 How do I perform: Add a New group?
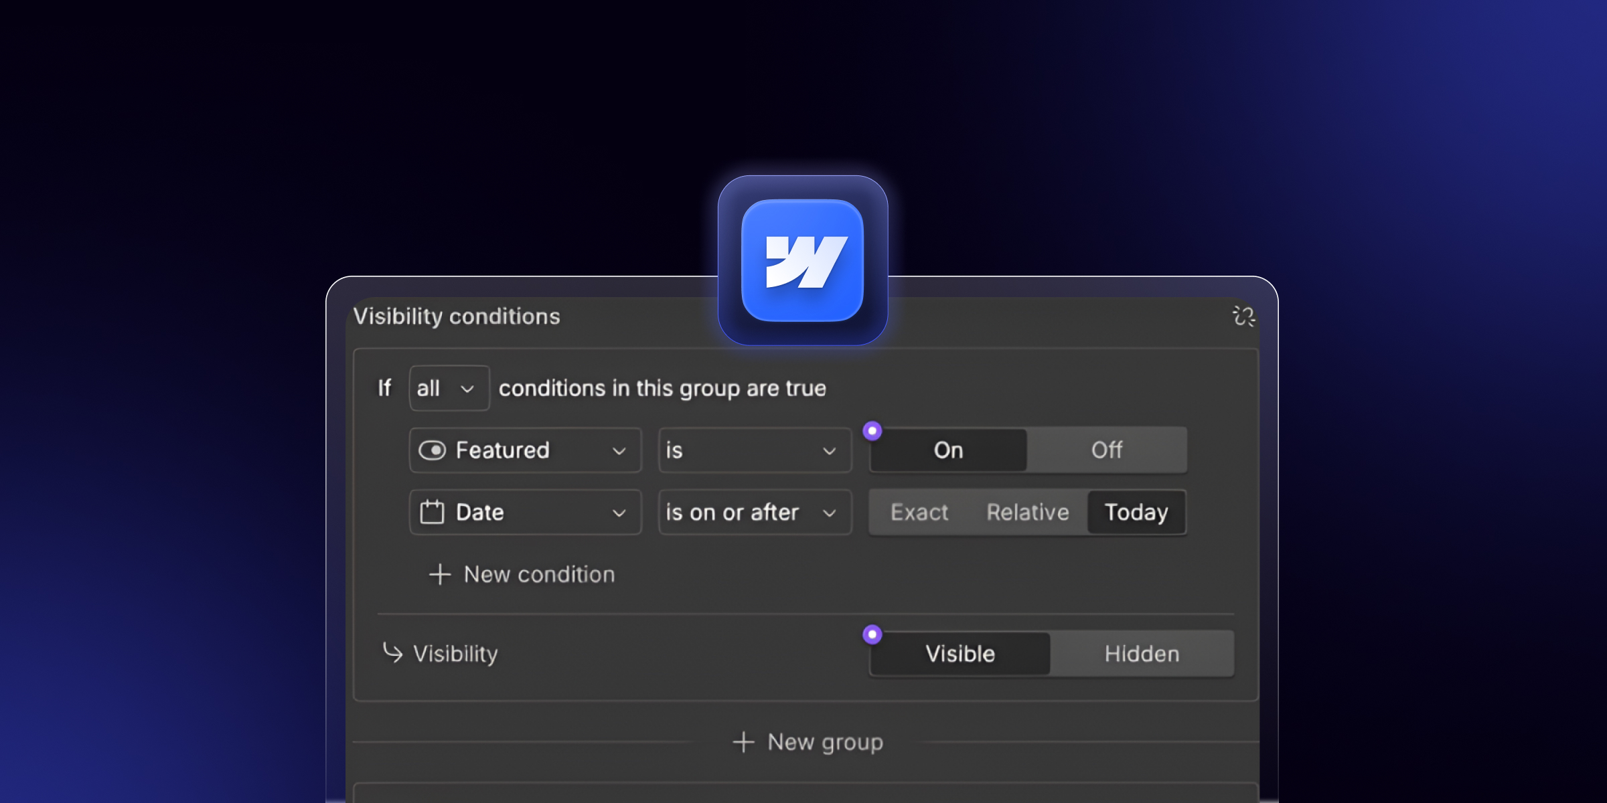coord(808,742)
